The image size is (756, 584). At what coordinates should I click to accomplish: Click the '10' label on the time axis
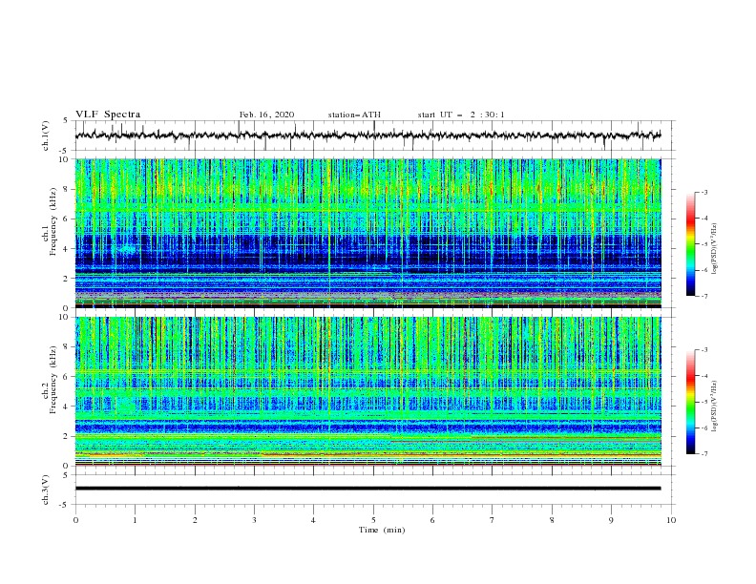(671, 520)
